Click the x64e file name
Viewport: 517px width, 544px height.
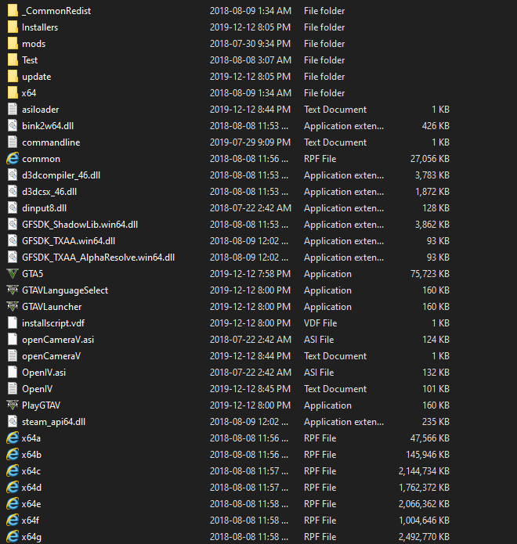click(x=31, y=504)
